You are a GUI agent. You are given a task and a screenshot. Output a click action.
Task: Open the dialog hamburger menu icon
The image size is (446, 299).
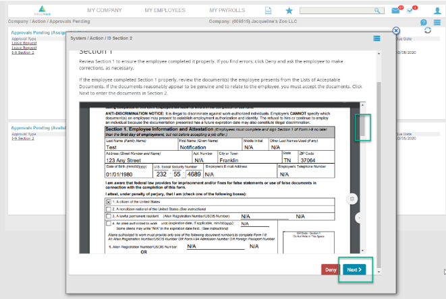(377, 38)
